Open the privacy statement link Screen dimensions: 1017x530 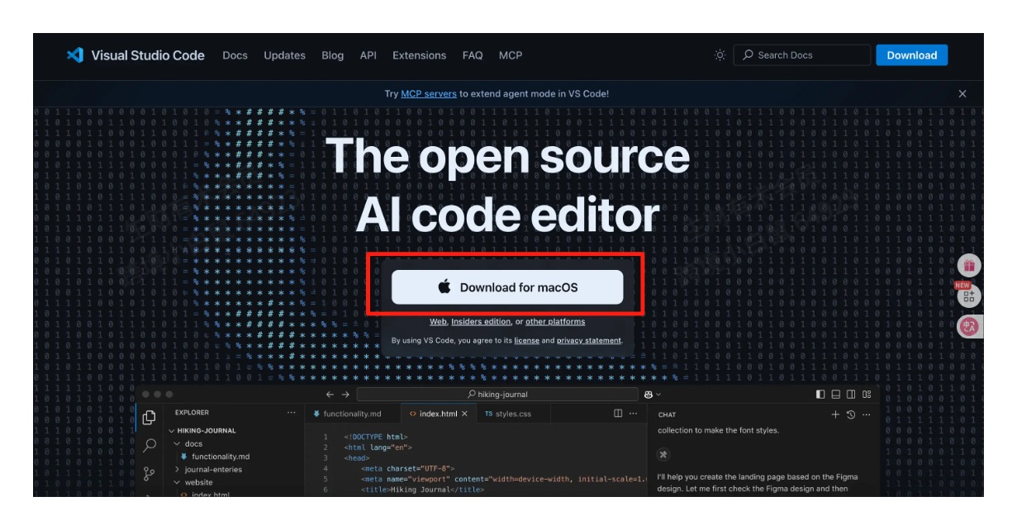[x=589, y=340]
